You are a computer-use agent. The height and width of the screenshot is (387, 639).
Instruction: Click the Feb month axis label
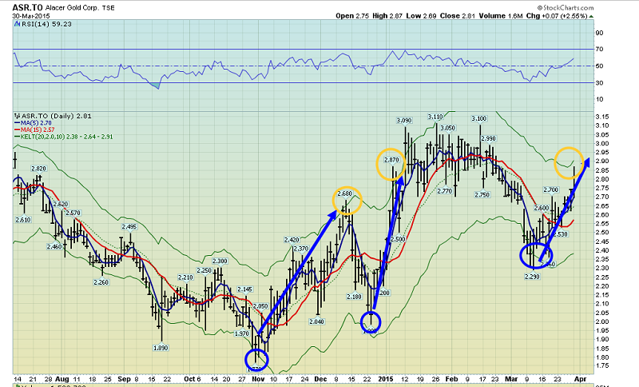tap(451, 379)
